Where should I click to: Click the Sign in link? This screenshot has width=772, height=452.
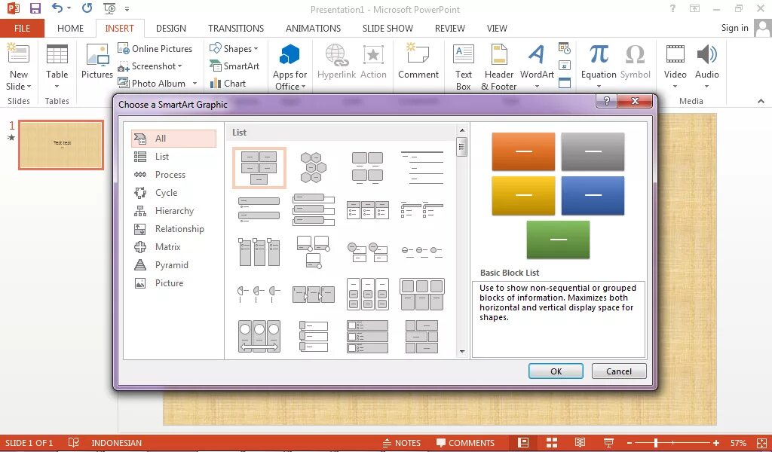coord(734,28)
